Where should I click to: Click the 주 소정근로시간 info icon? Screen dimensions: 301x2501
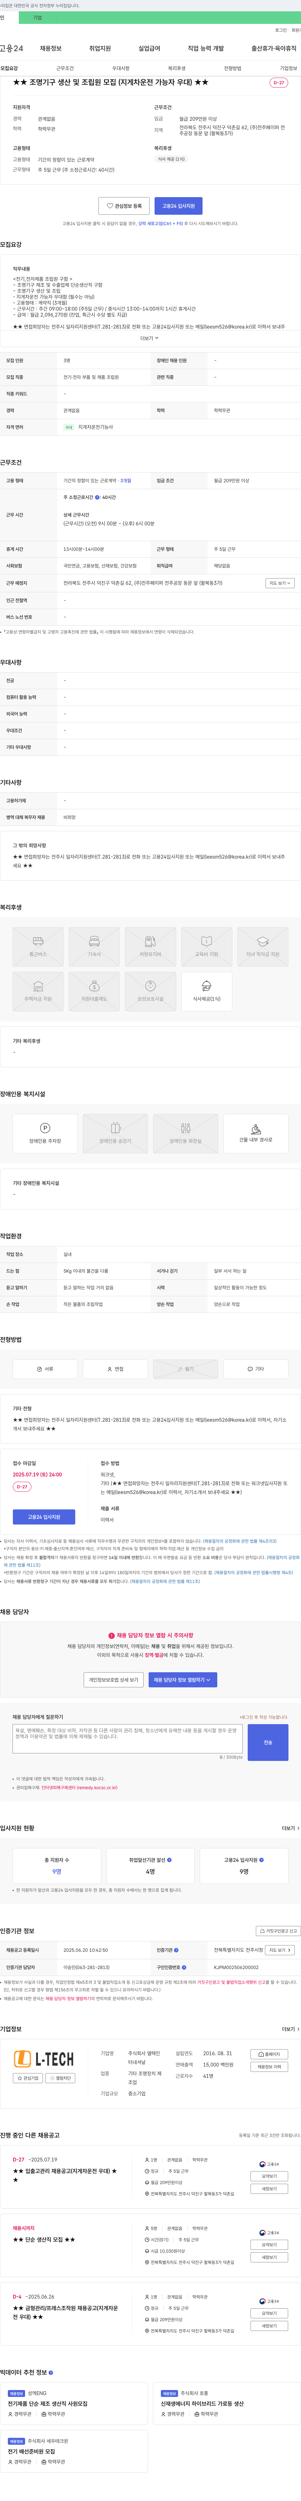coord(97,497)
